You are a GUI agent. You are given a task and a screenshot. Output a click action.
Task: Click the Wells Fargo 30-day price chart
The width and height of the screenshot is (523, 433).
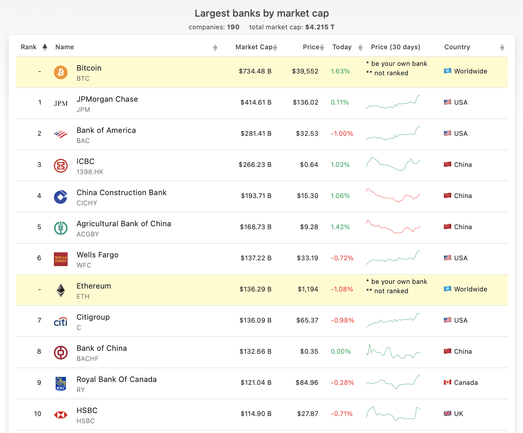[x=393, y=258]
